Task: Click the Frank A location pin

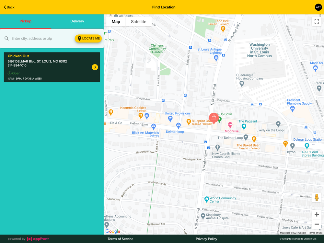Action: coord(319,88)
